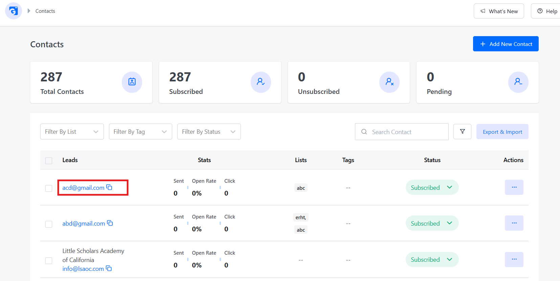Click Add New Contact button

506,44
